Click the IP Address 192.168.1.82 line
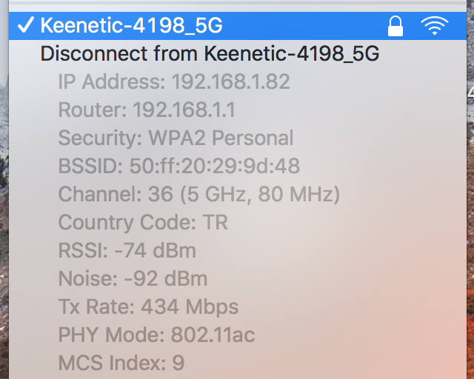Screen dimensions: 474x379 (174, 81)
